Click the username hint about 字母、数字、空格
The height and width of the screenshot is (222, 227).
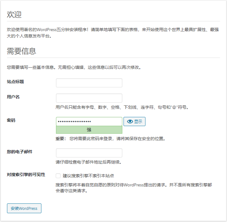click(x=122, y=107)
